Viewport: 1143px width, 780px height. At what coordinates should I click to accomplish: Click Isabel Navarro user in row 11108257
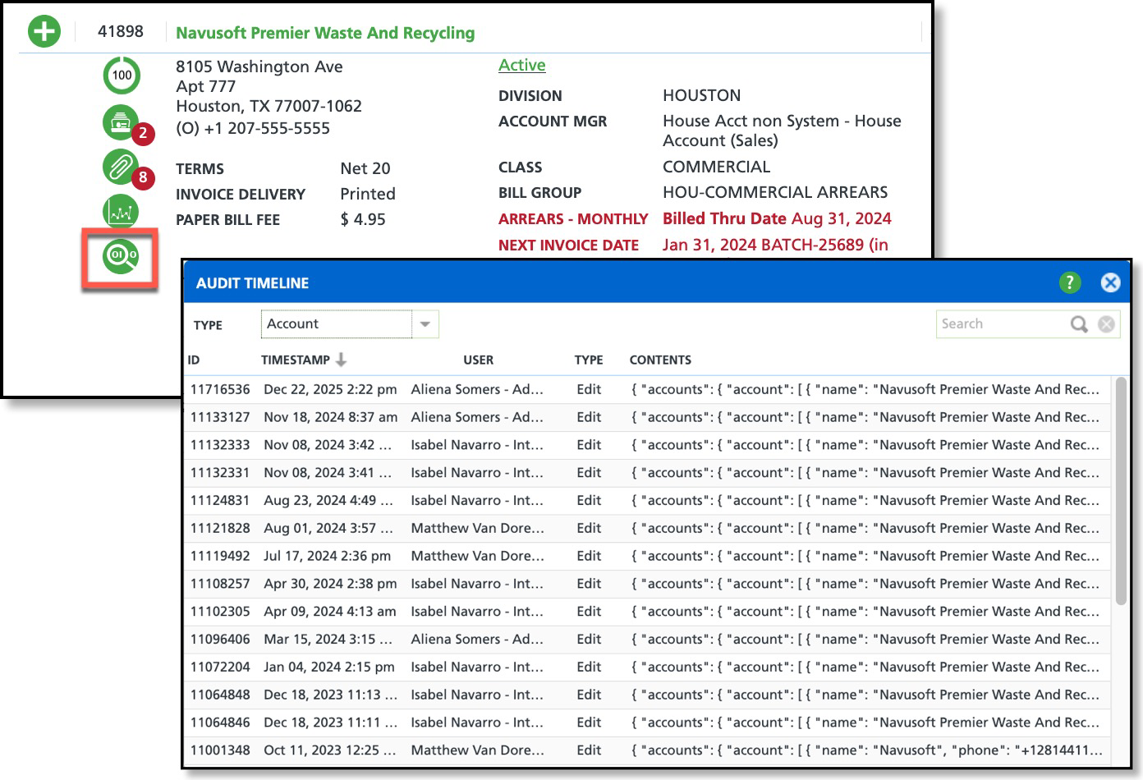(477, 584)
